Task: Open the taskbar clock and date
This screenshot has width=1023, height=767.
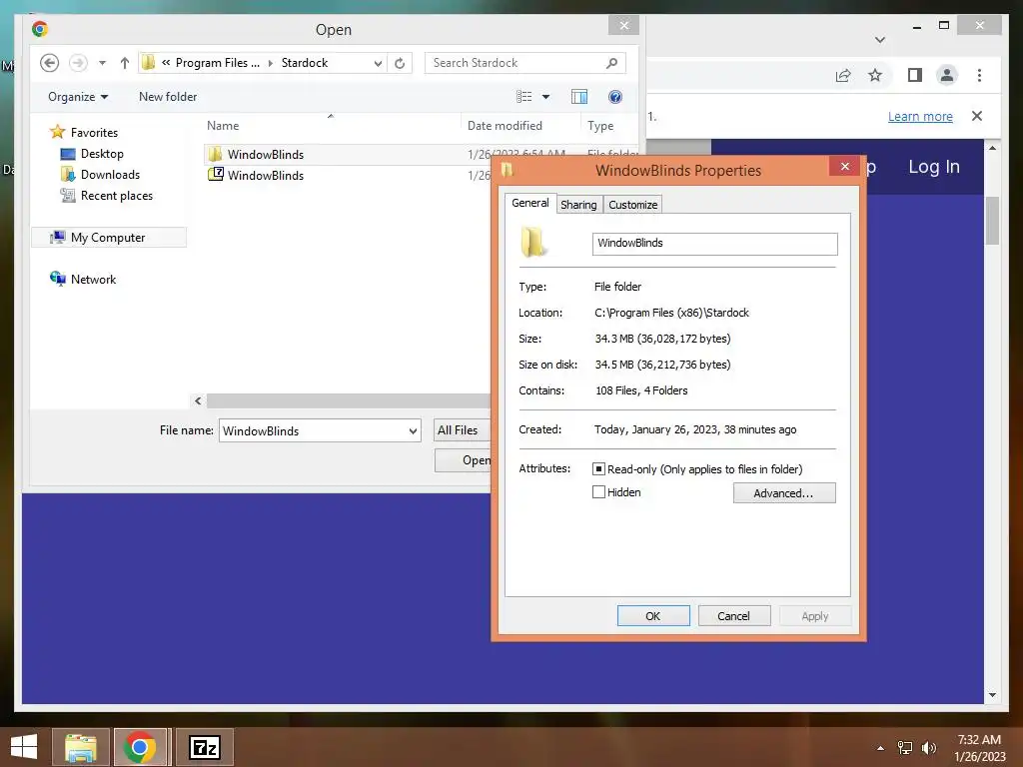Action: (x=980, y=748)
